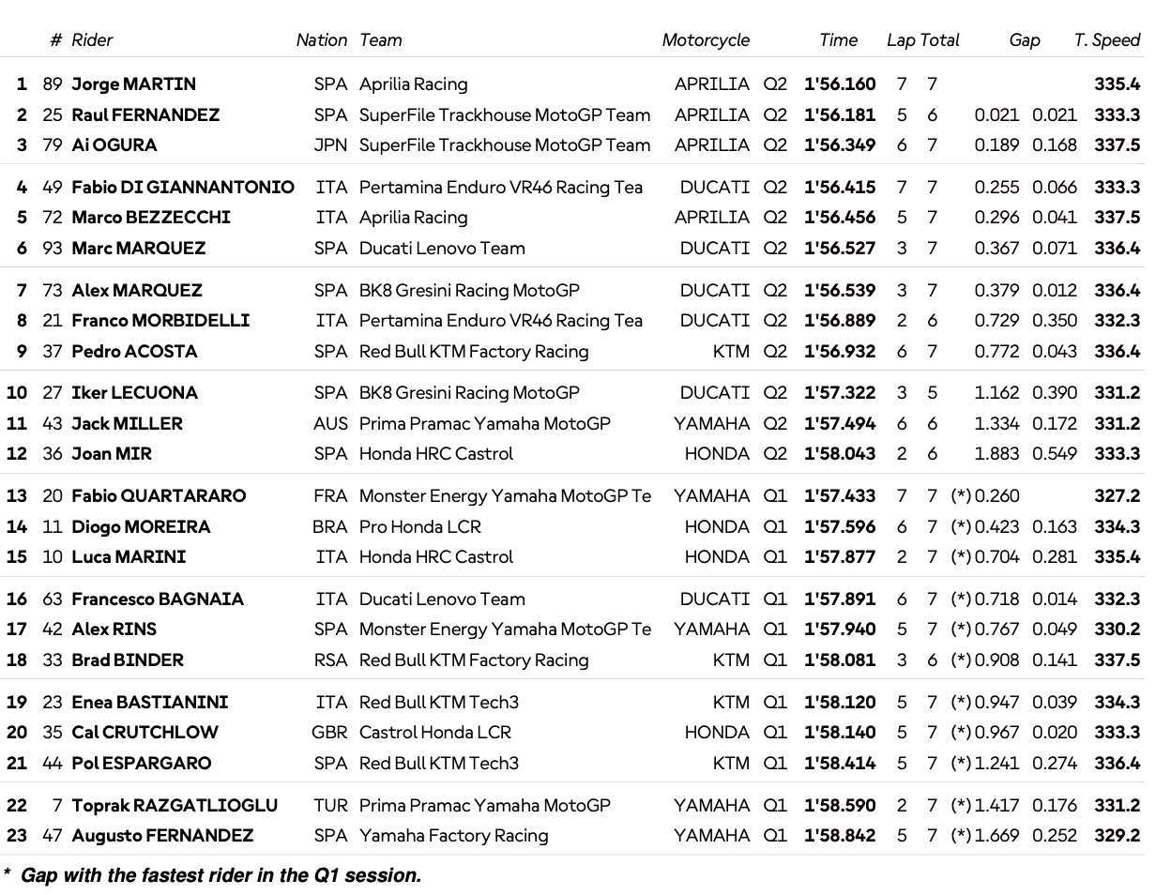The height and width of the screenshot is (895, 1171).
Task: Select Fabio QUARTARARO's rider name
Action: pyautogui.click(x=159, y=496)
